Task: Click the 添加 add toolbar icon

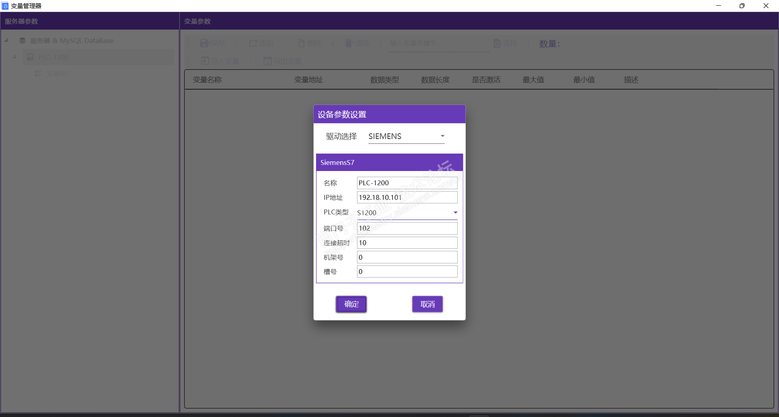Action: (x=253, y=43)
